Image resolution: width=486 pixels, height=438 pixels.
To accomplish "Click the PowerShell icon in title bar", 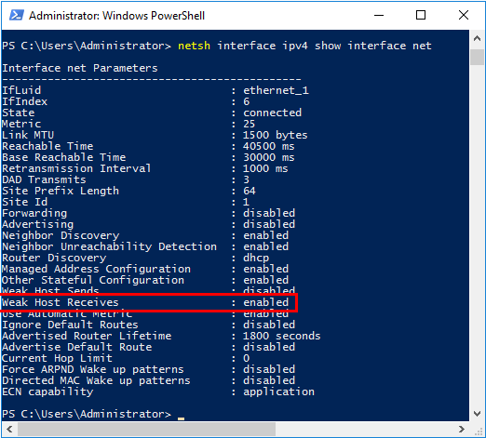I will click(17, 15).
